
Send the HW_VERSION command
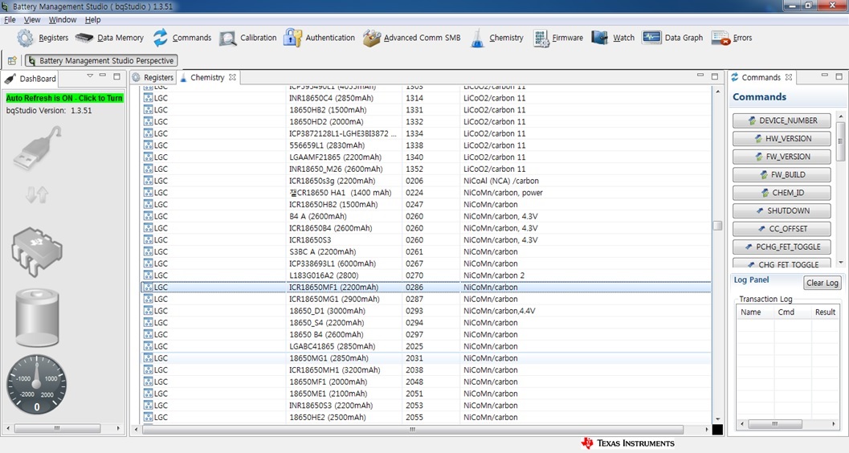[x=782, y=139]
